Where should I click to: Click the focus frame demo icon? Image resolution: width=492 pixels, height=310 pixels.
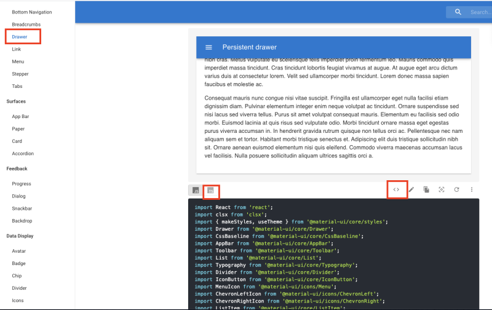click(x=442, y=189)
